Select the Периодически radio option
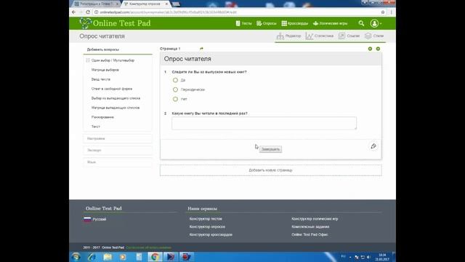 tap(175, 90)
